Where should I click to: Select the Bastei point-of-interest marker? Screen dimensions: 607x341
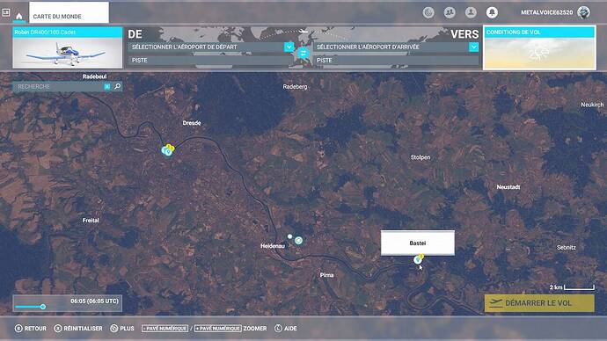tap(418, 259)
